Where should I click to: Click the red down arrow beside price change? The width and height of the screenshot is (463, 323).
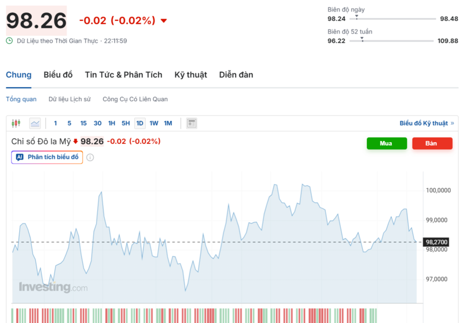pyautogui.click(x=164, y=21)
